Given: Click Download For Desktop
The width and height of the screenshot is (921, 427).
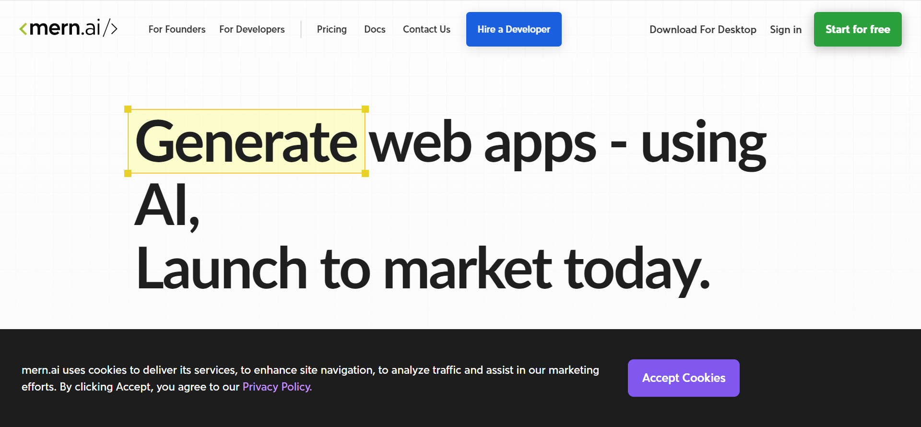Looking at the screenshot, I should pyautogui.click(x=703, y=30).
